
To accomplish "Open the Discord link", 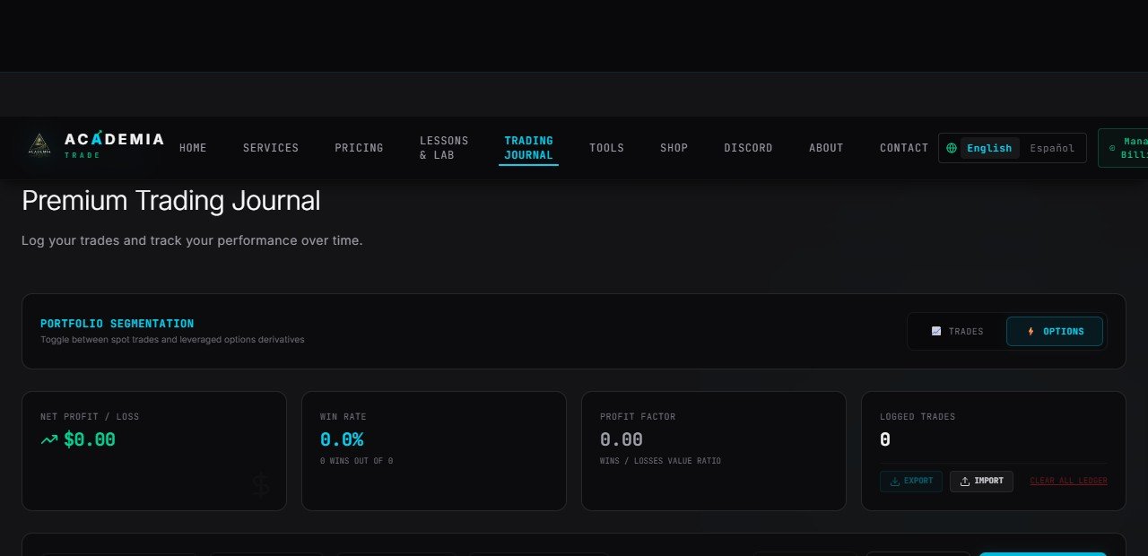I will point(748,148).
